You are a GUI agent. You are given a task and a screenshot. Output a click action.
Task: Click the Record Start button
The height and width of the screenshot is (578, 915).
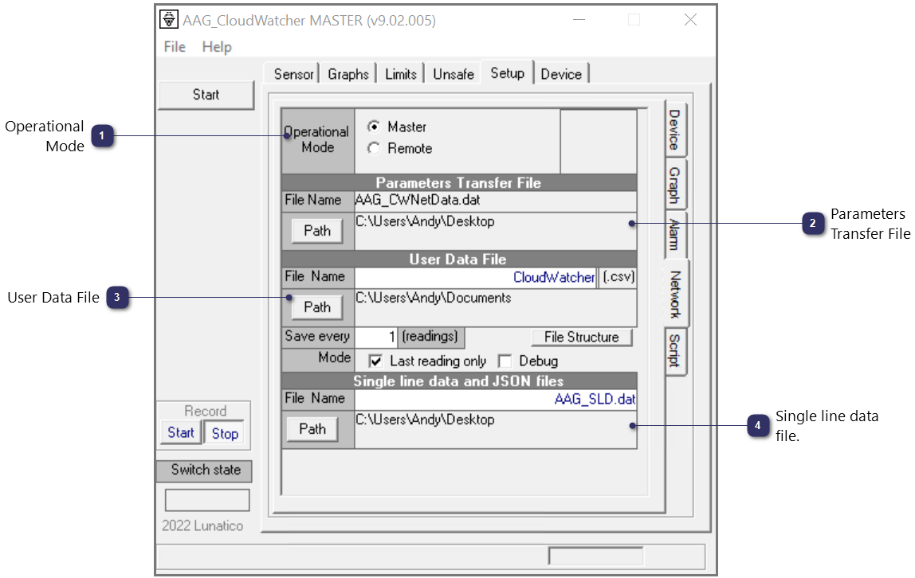coord(181,433)
